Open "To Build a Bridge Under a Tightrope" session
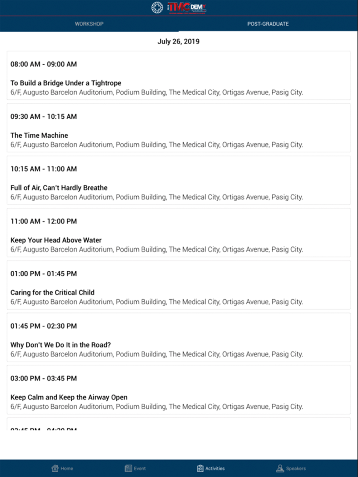Image resolution: width=358 pixels, height=477 pixels. click(179, 75)
